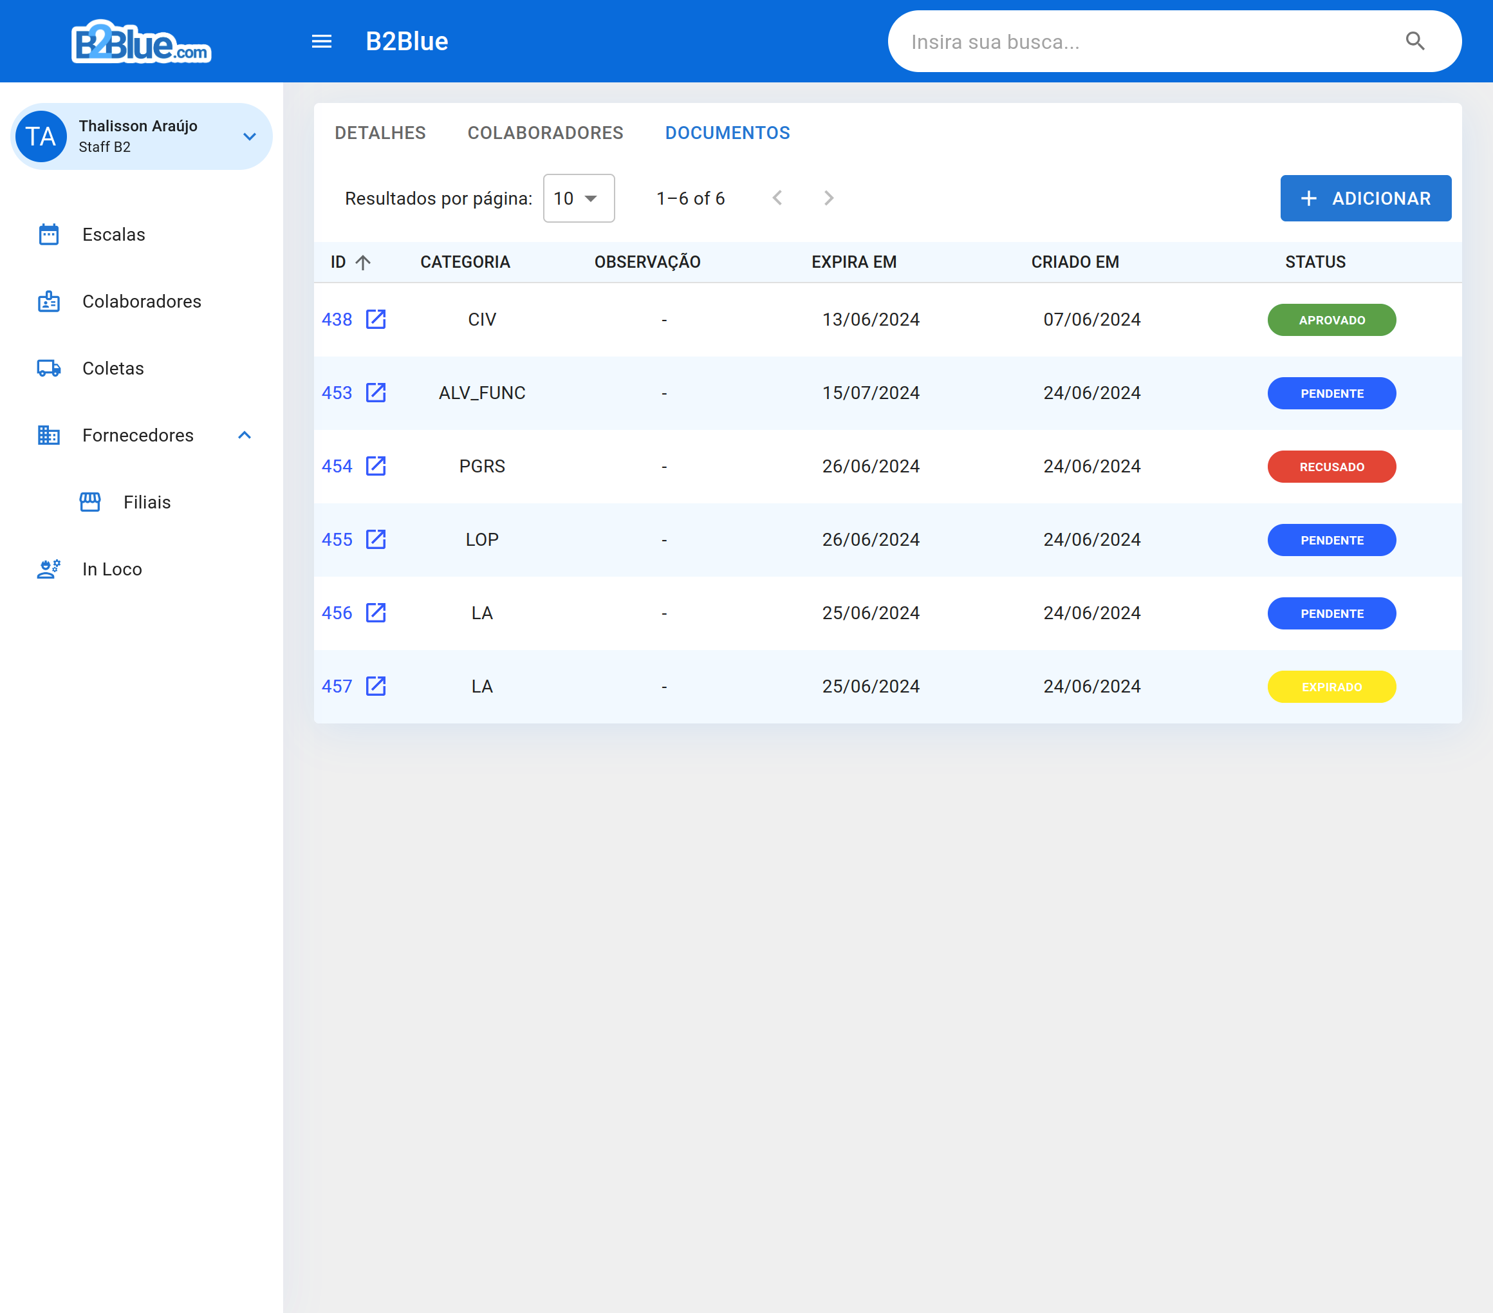
Task: Switch to the DETALHES tab
Action: click(380, 133)
